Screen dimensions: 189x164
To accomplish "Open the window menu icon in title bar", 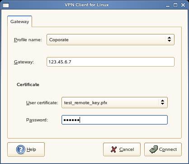I will coord(6,5).
